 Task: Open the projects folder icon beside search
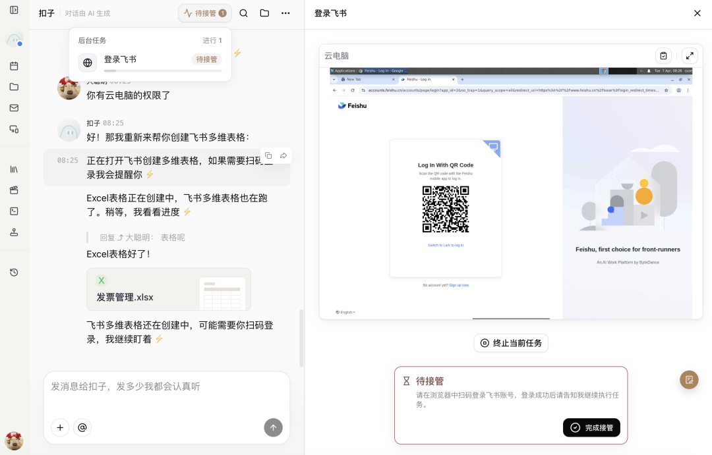264,13
